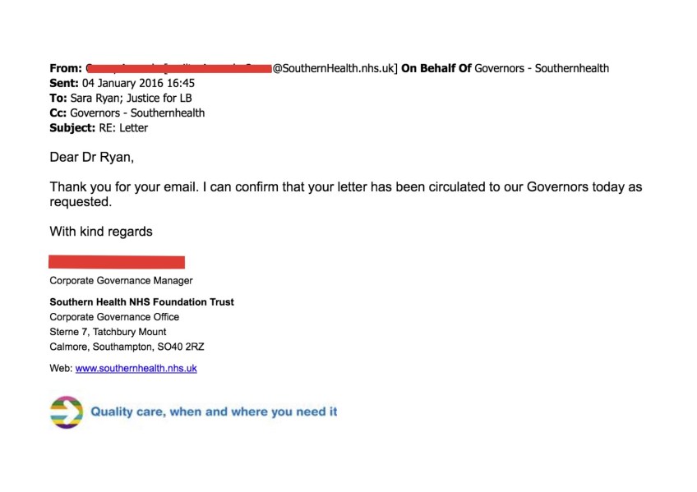Click the 'Corporate Governance Office' line

[x=114, y=317]
